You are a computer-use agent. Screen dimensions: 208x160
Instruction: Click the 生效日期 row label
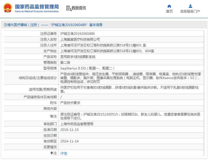[x=50, y=136]
